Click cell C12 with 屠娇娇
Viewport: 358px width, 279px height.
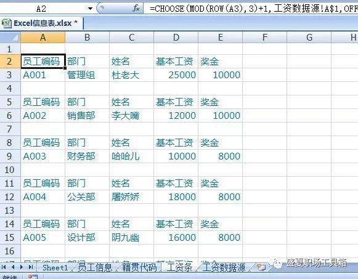[x=131, y=196]
